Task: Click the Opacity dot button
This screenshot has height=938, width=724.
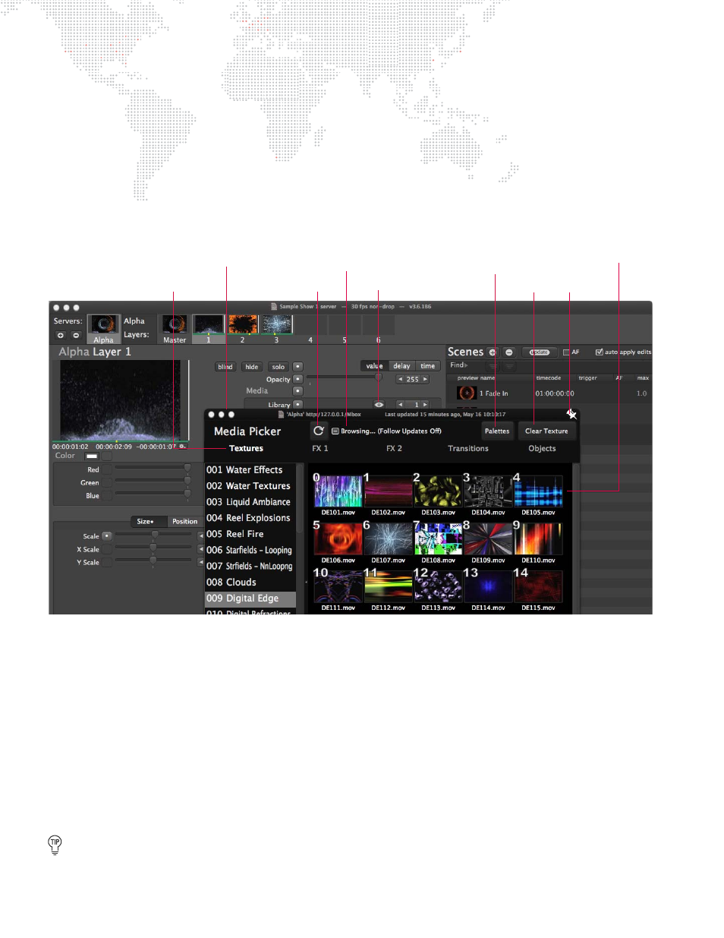Action: coord(298,379)
